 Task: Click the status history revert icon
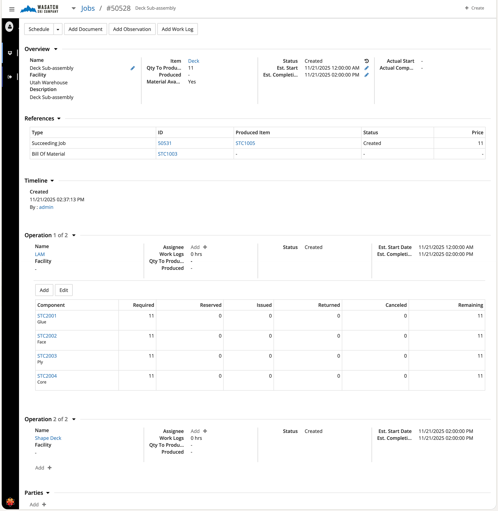click(x=367, y=61)
